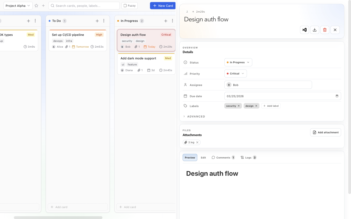Screen dimensions: 351x219
Task: Switch to the Comments tab
Action: 223,157
